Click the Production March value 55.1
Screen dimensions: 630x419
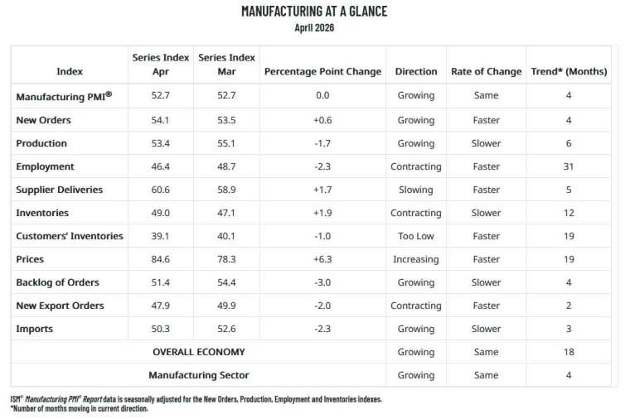[226, 143]
